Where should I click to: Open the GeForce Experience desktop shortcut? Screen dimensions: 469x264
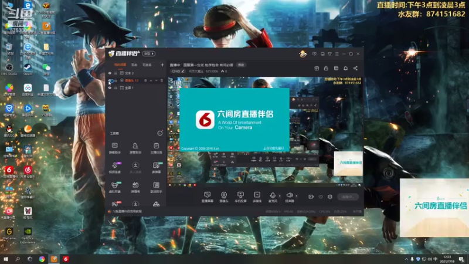[28, 236]
